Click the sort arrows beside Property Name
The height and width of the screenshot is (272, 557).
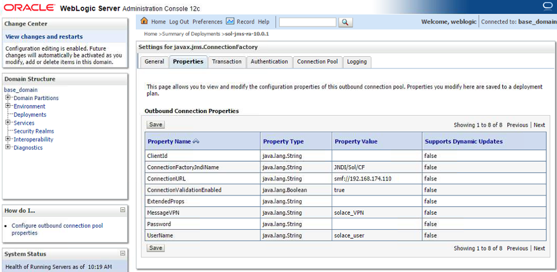pyautogui.click(x=196, y=142)
